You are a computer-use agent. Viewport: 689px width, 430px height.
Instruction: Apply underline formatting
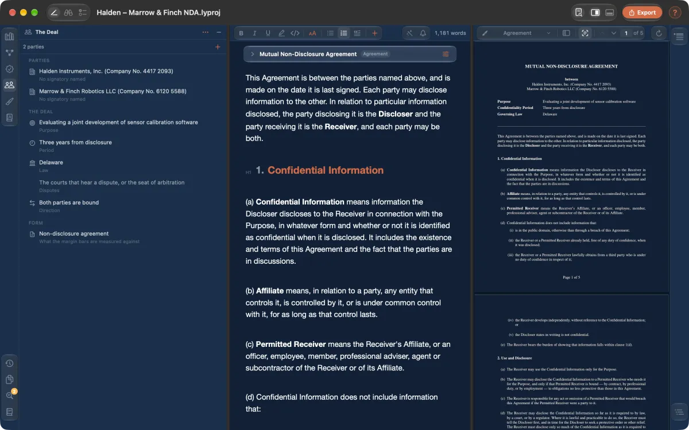(x=268, y=33)
